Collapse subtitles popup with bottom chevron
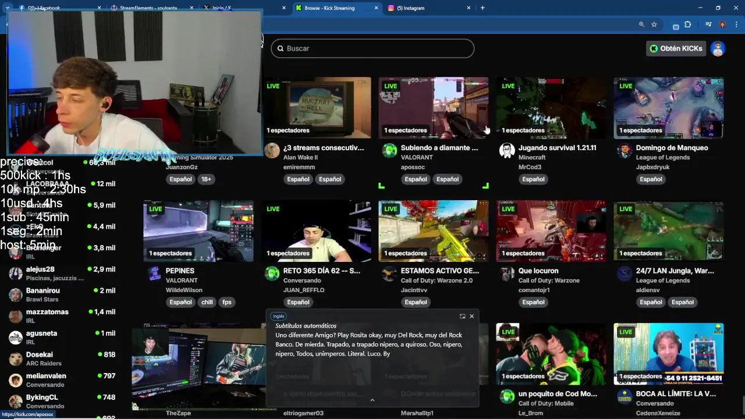745x419 pixels. 372,400
